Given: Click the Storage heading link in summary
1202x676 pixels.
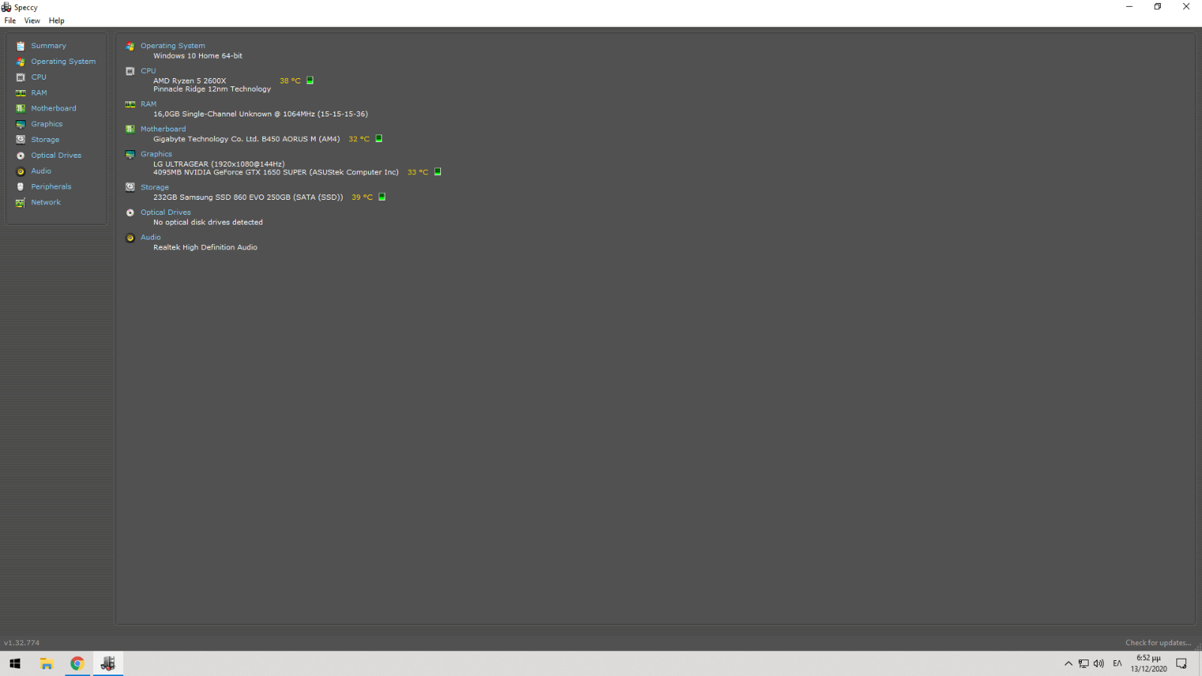Looking at the screenshot, I should 155,187.
